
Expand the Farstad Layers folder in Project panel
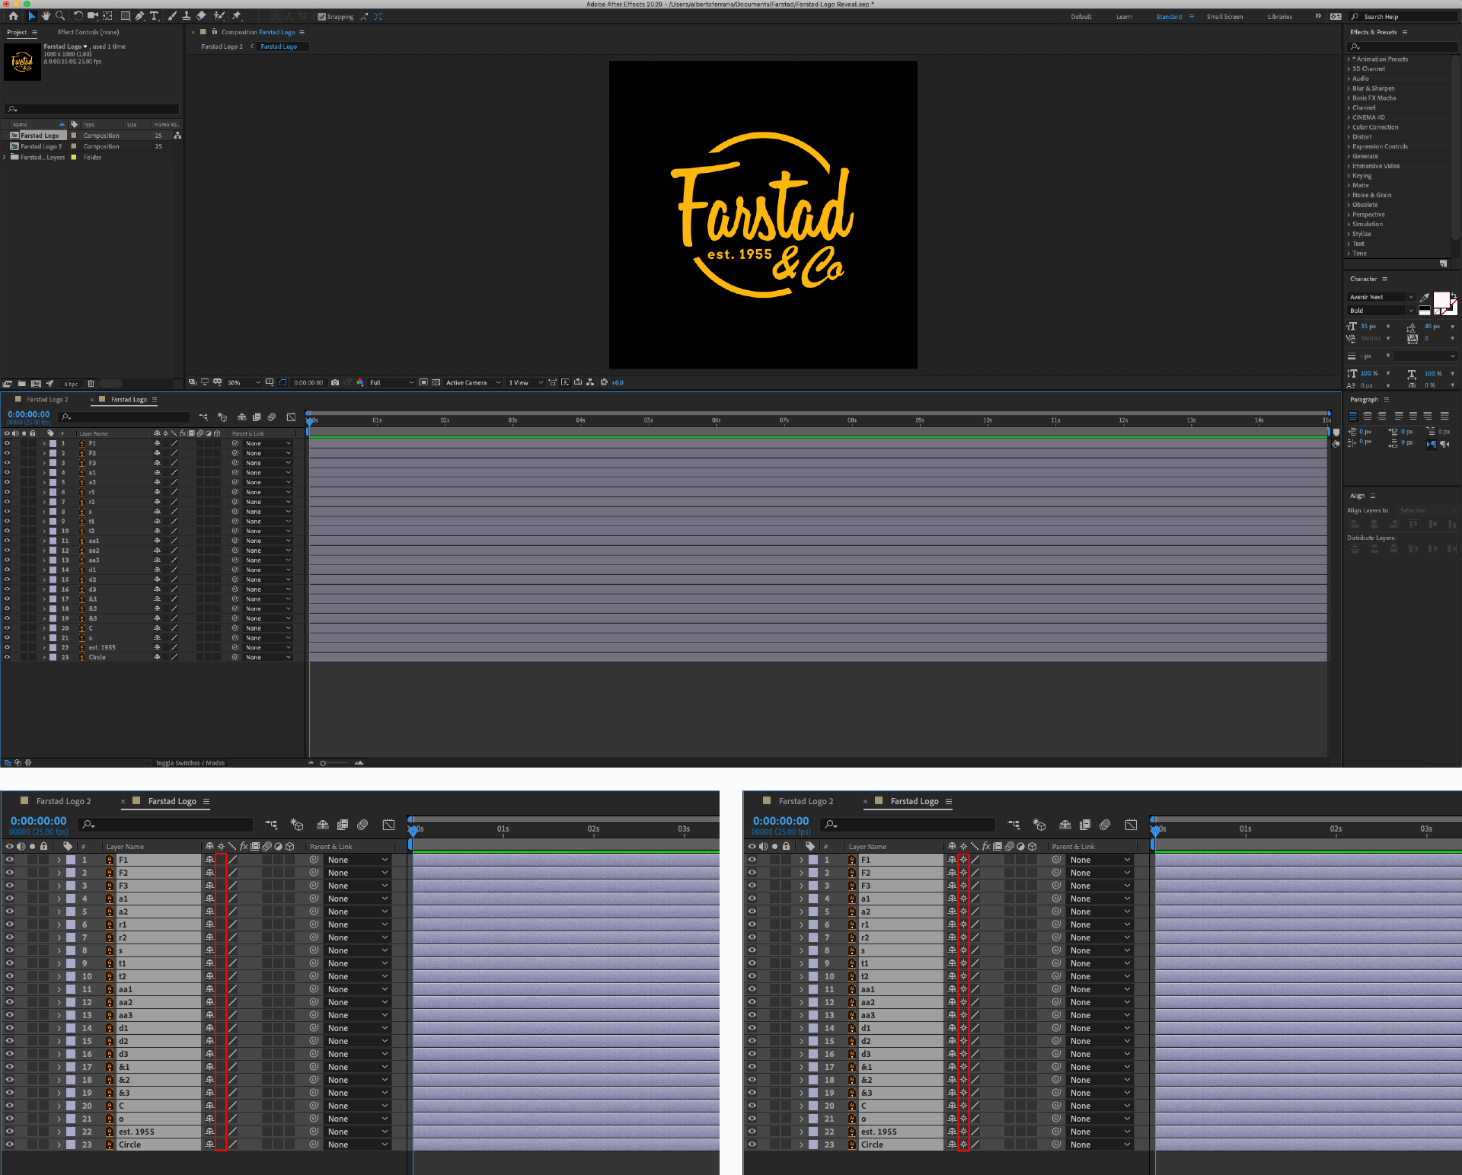[5, 158]
